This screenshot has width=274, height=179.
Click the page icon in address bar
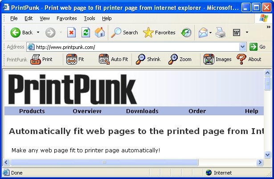click(31, 47)
